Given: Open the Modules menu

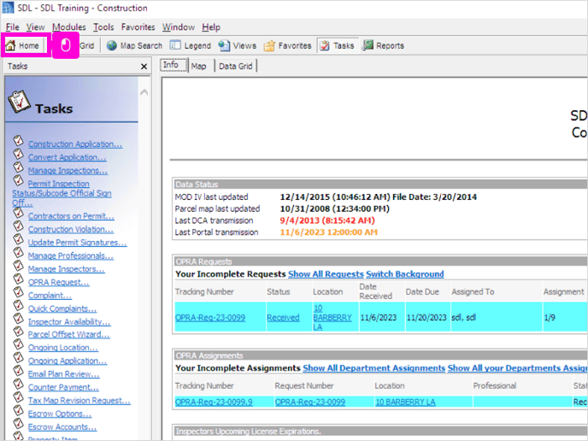Looking at the screenshot, I should click(x=68, y=27).
